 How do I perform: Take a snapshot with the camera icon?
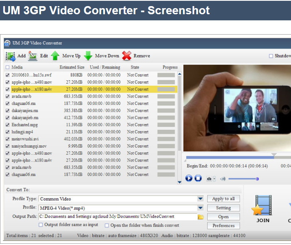pos(209,179)
